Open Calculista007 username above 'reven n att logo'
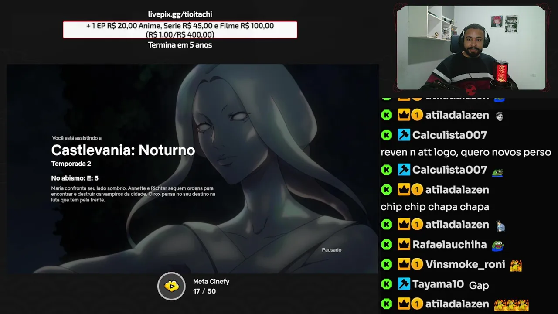 point(449,135)
